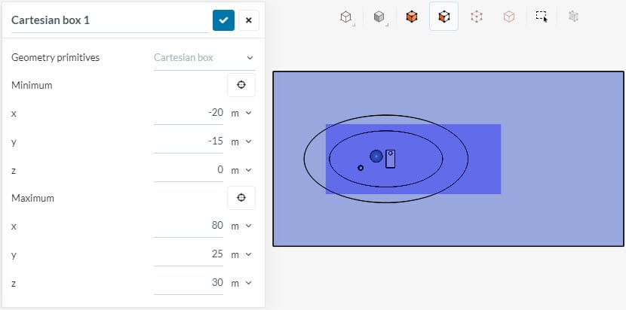The width and height of the screenshot is (626, 310).
Task: Click the blue sphere in the viewport
Action: pyautogui.click(x=376, y=156)
